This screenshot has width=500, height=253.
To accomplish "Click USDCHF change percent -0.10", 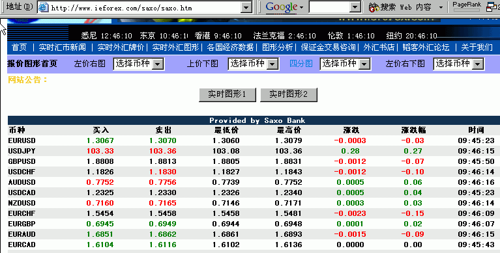I will [x=413, y=172].
